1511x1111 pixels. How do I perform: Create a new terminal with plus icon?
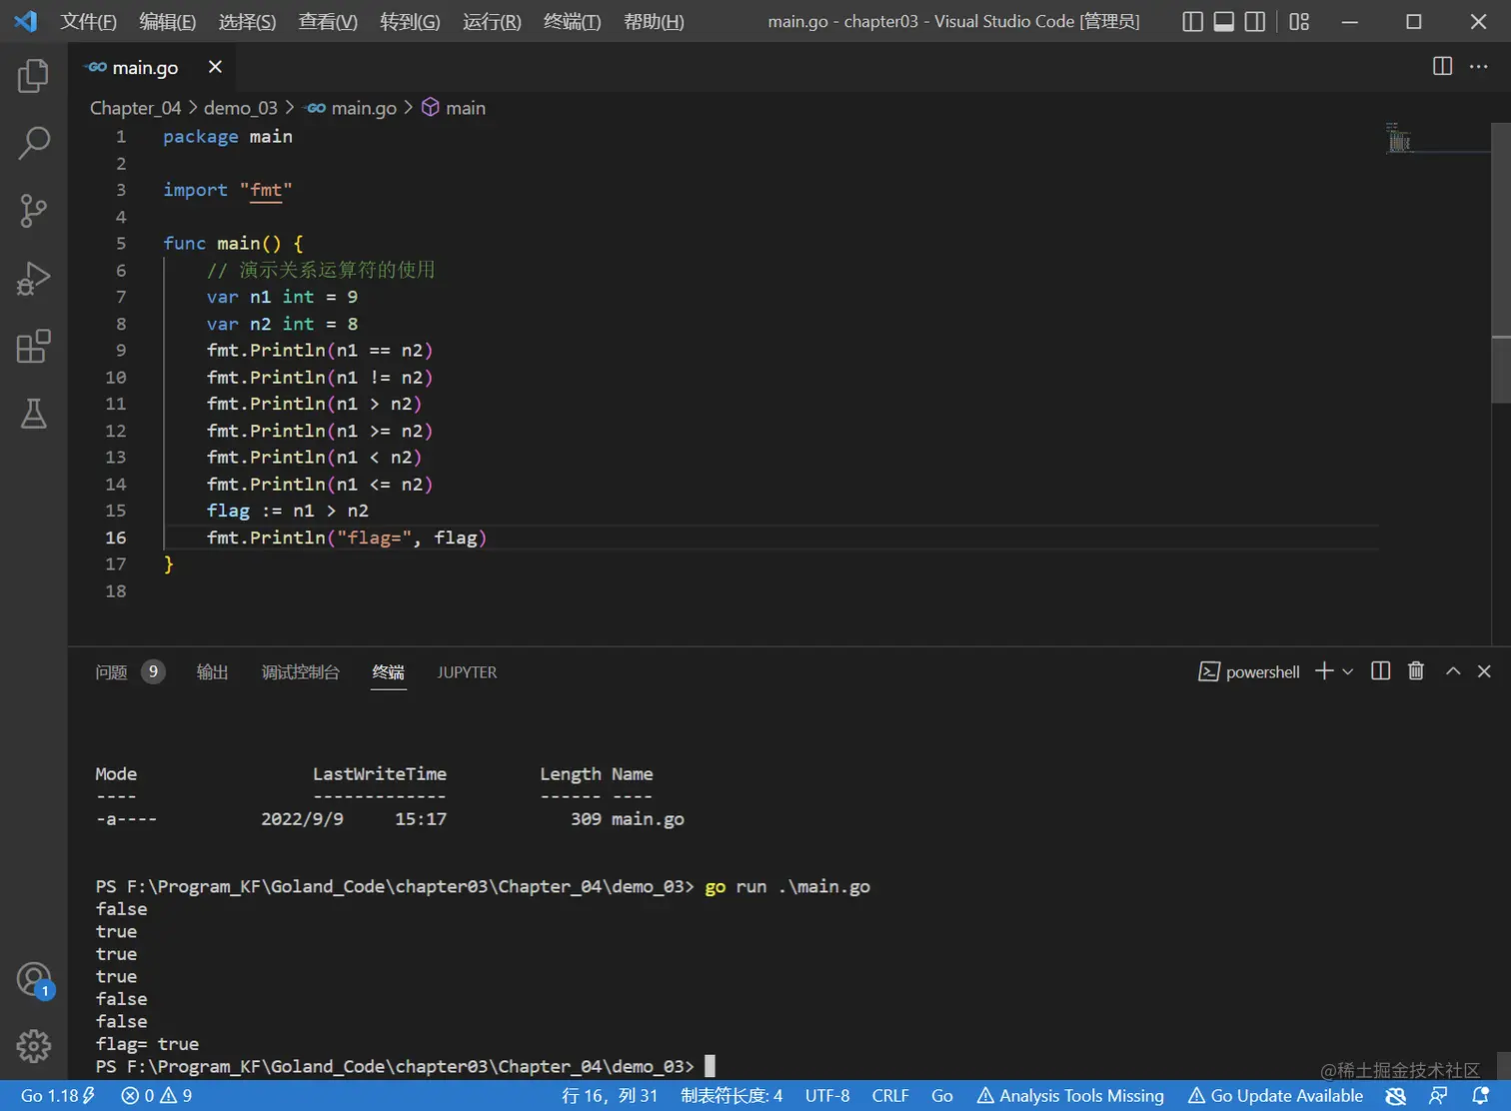click(x=1324, y=671)
